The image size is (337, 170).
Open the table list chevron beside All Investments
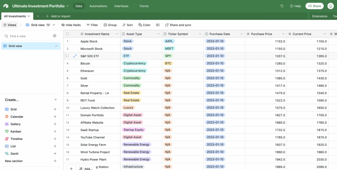38,16
